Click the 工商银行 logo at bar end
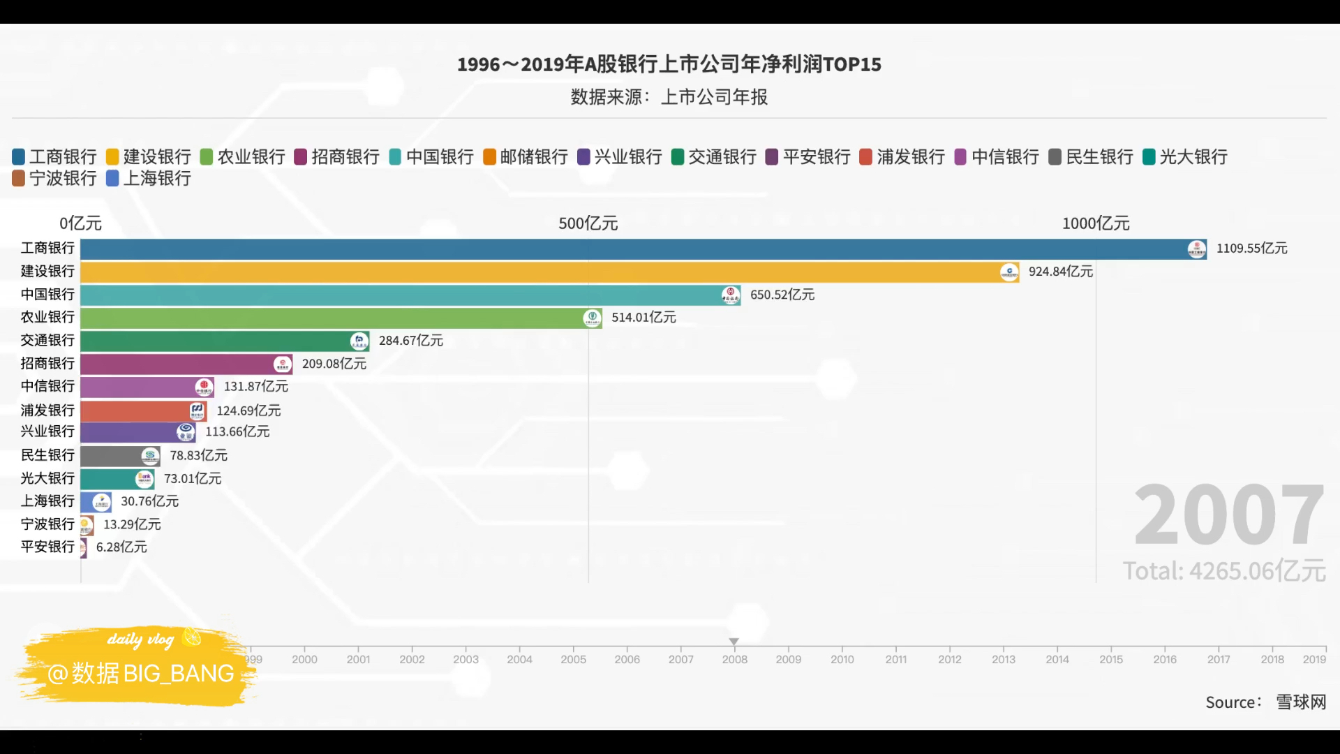 pyautogui.click(x=1197, y=249)
